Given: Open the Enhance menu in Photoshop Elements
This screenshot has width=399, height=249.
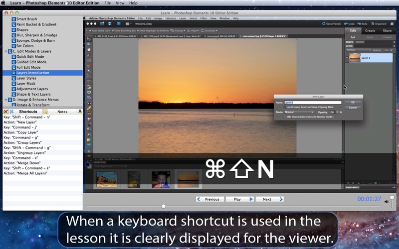Looking at the screenshot, I should [x=171, y=18].
